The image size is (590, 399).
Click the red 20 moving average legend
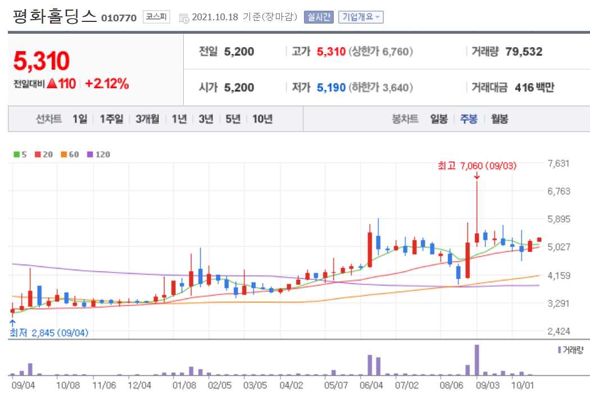point(44,155)
